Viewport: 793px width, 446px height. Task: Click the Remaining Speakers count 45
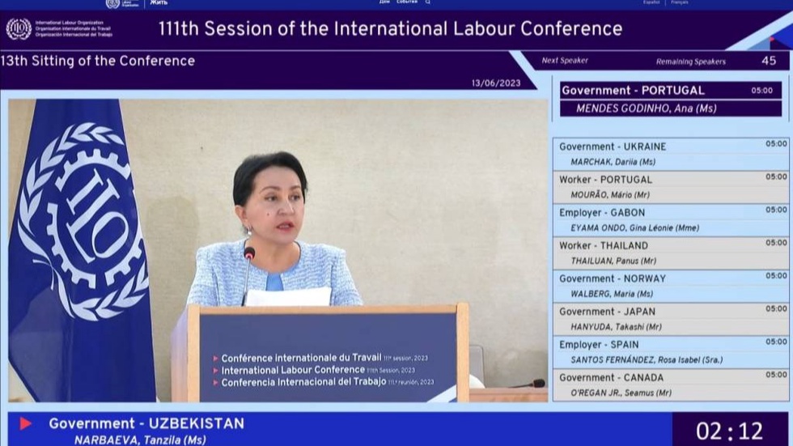[x=768, y=61]
